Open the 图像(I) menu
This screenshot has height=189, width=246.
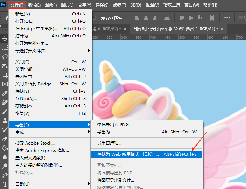[51, 5]
